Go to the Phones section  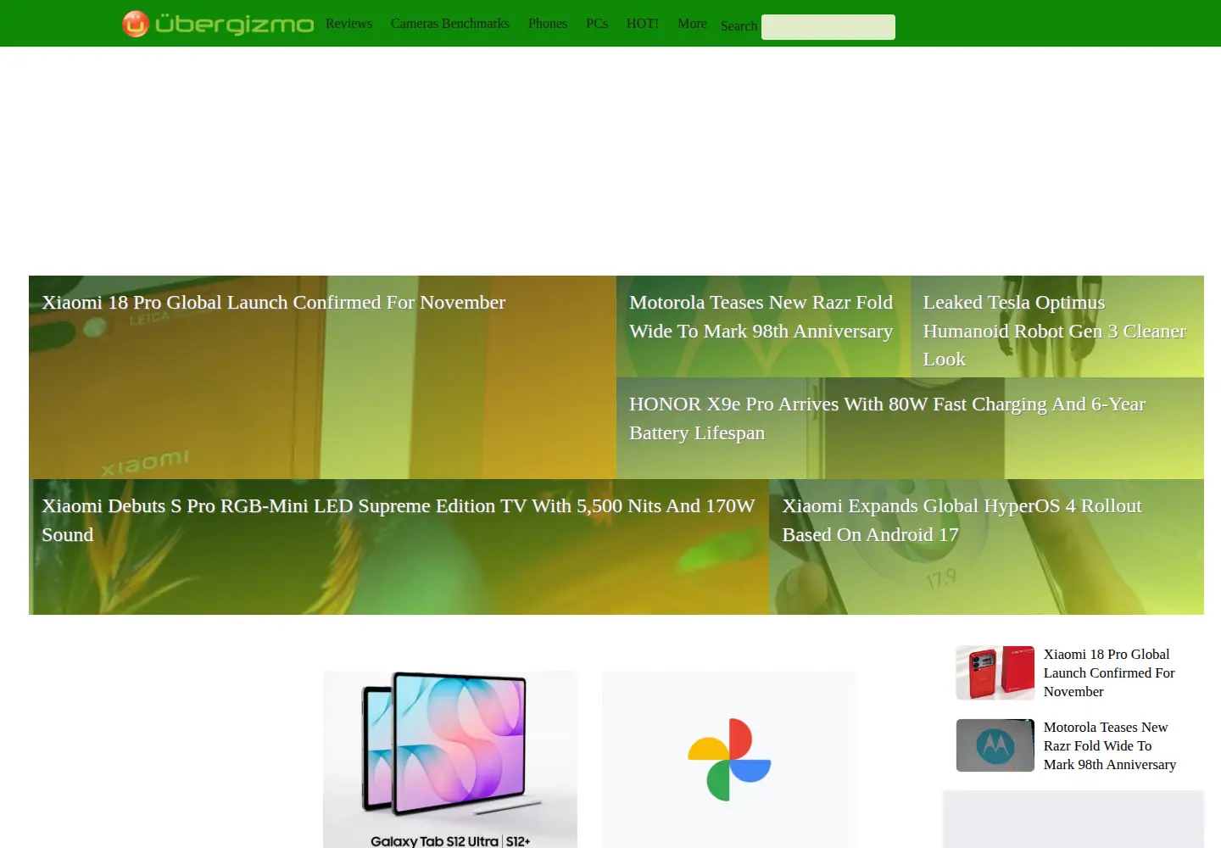tap(548, 24)
